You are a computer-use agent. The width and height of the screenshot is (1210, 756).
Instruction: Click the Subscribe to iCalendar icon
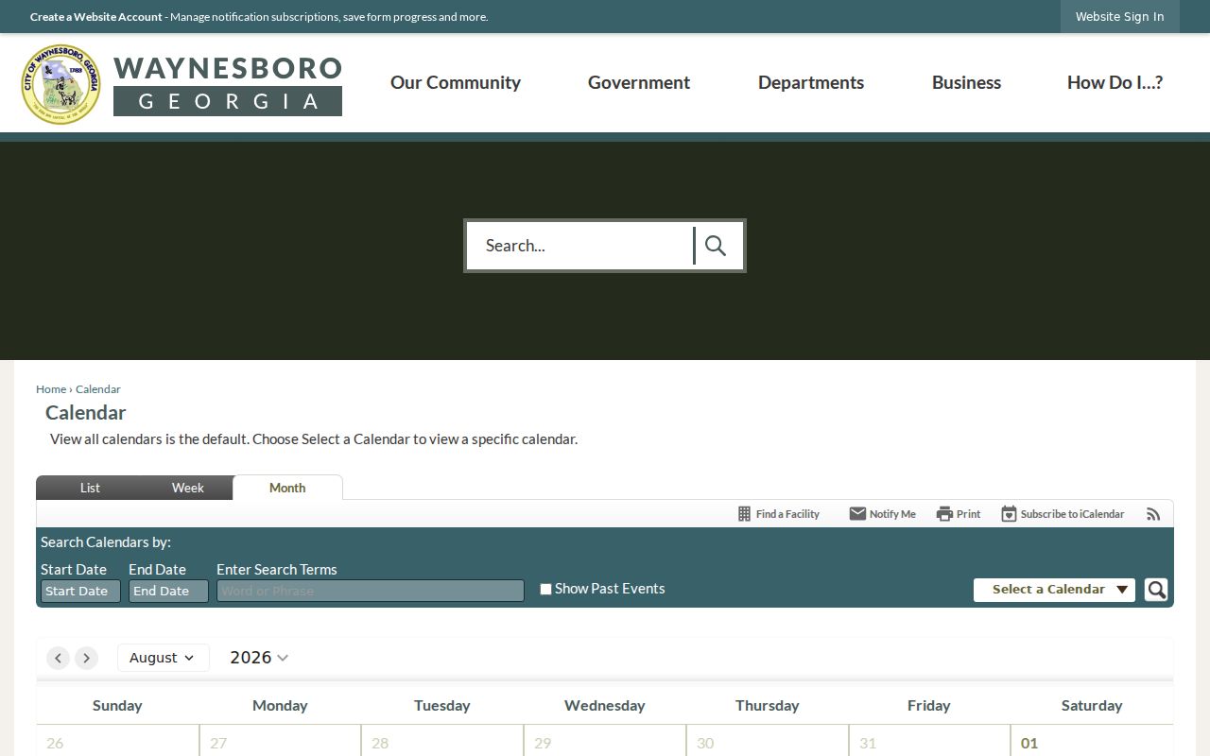1009,514
